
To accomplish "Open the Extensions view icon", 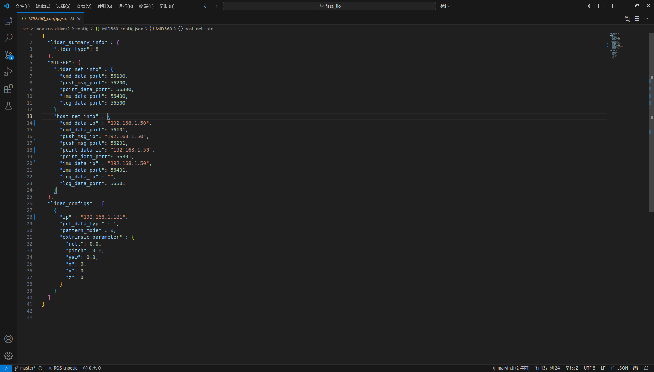I will pyautogui.click(x=8, y=89).
